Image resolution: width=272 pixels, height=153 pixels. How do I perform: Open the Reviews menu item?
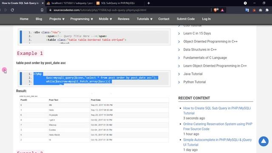(x=124, y=19)
